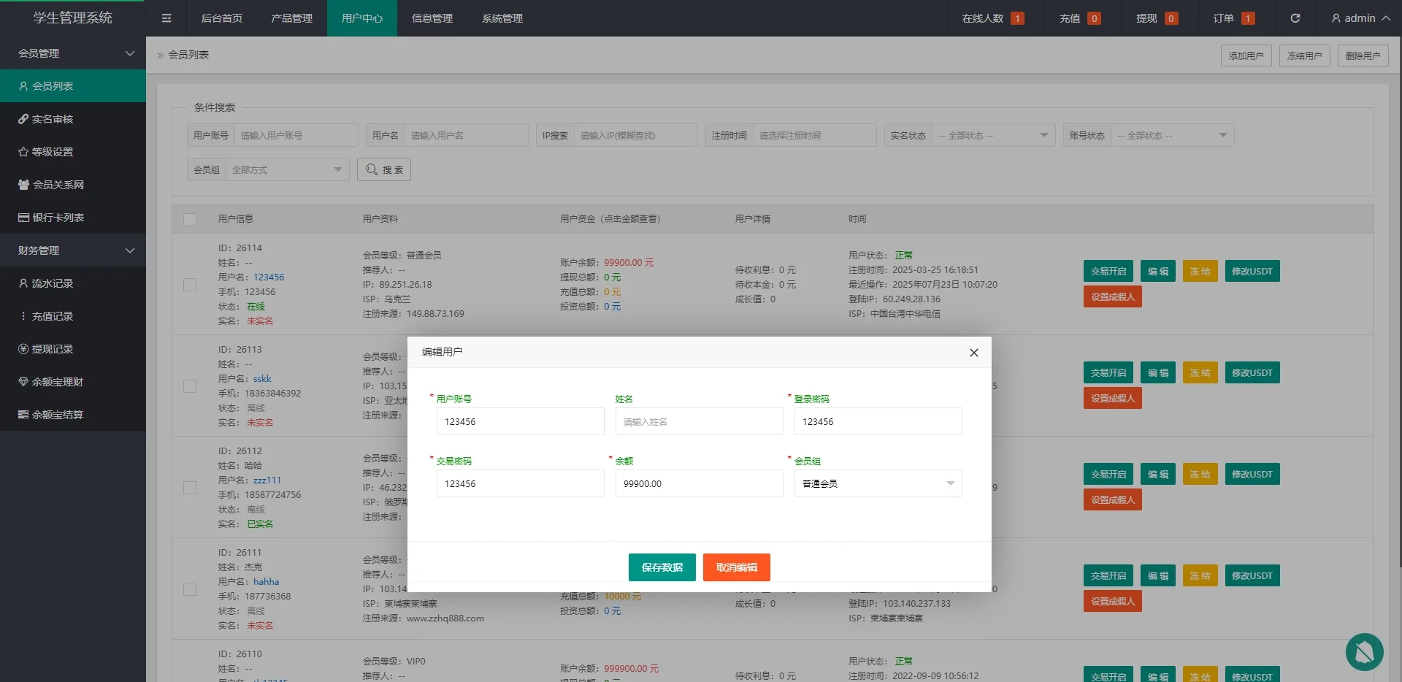The image size is (1402, 682).
Task: View 流水记录 in the sidebar
Action: [53, 283]
